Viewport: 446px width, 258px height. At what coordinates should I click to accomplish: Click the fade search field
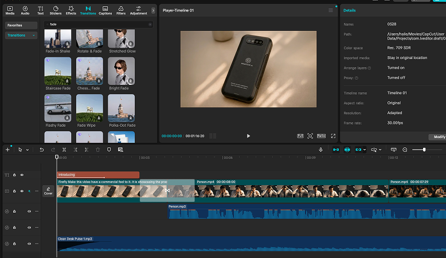click(x=99, y=25)
